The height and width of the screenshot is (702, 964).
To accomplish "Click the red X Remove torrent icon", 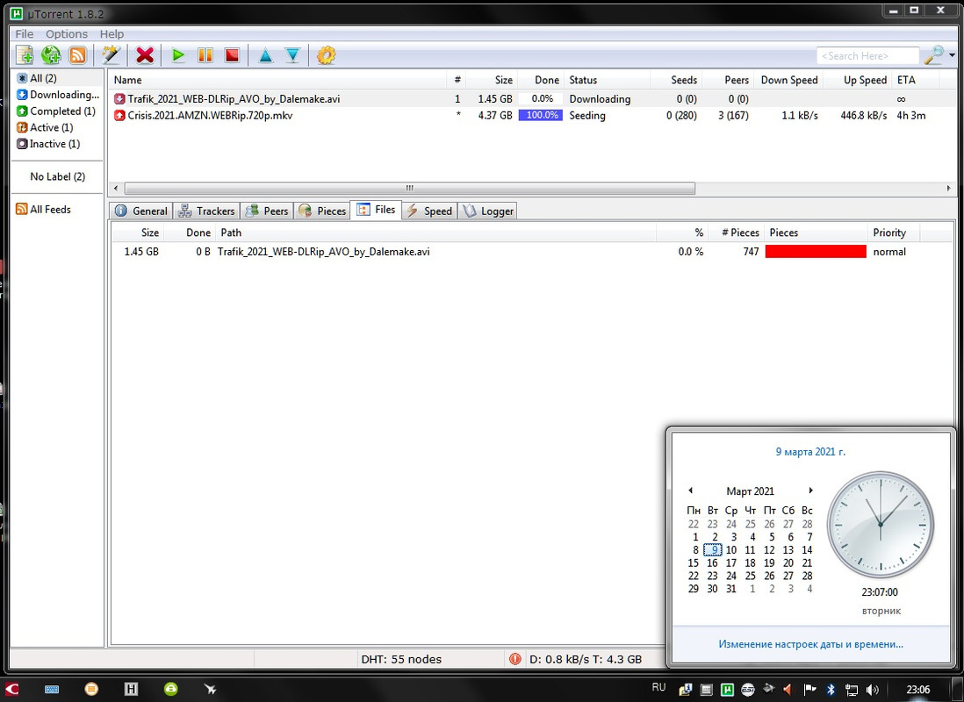I will coord(145,55).
